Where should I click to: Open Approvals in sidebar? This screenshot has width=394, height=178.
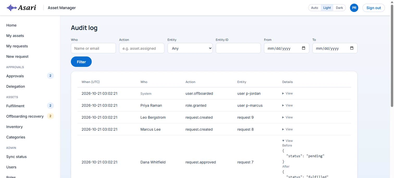15,76
